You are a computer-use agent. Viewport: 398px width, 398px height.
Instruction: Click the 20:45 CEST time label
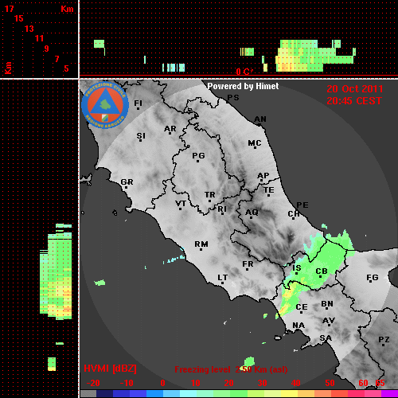(x=354, y=101)
